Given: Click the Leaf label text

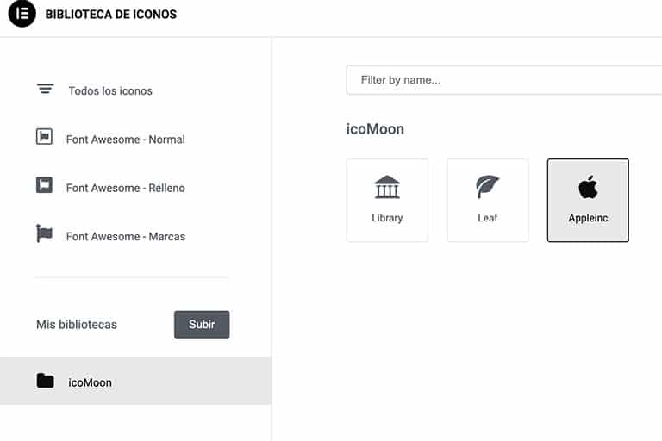Looking at the screenshot, I should (x=488, y=218).
